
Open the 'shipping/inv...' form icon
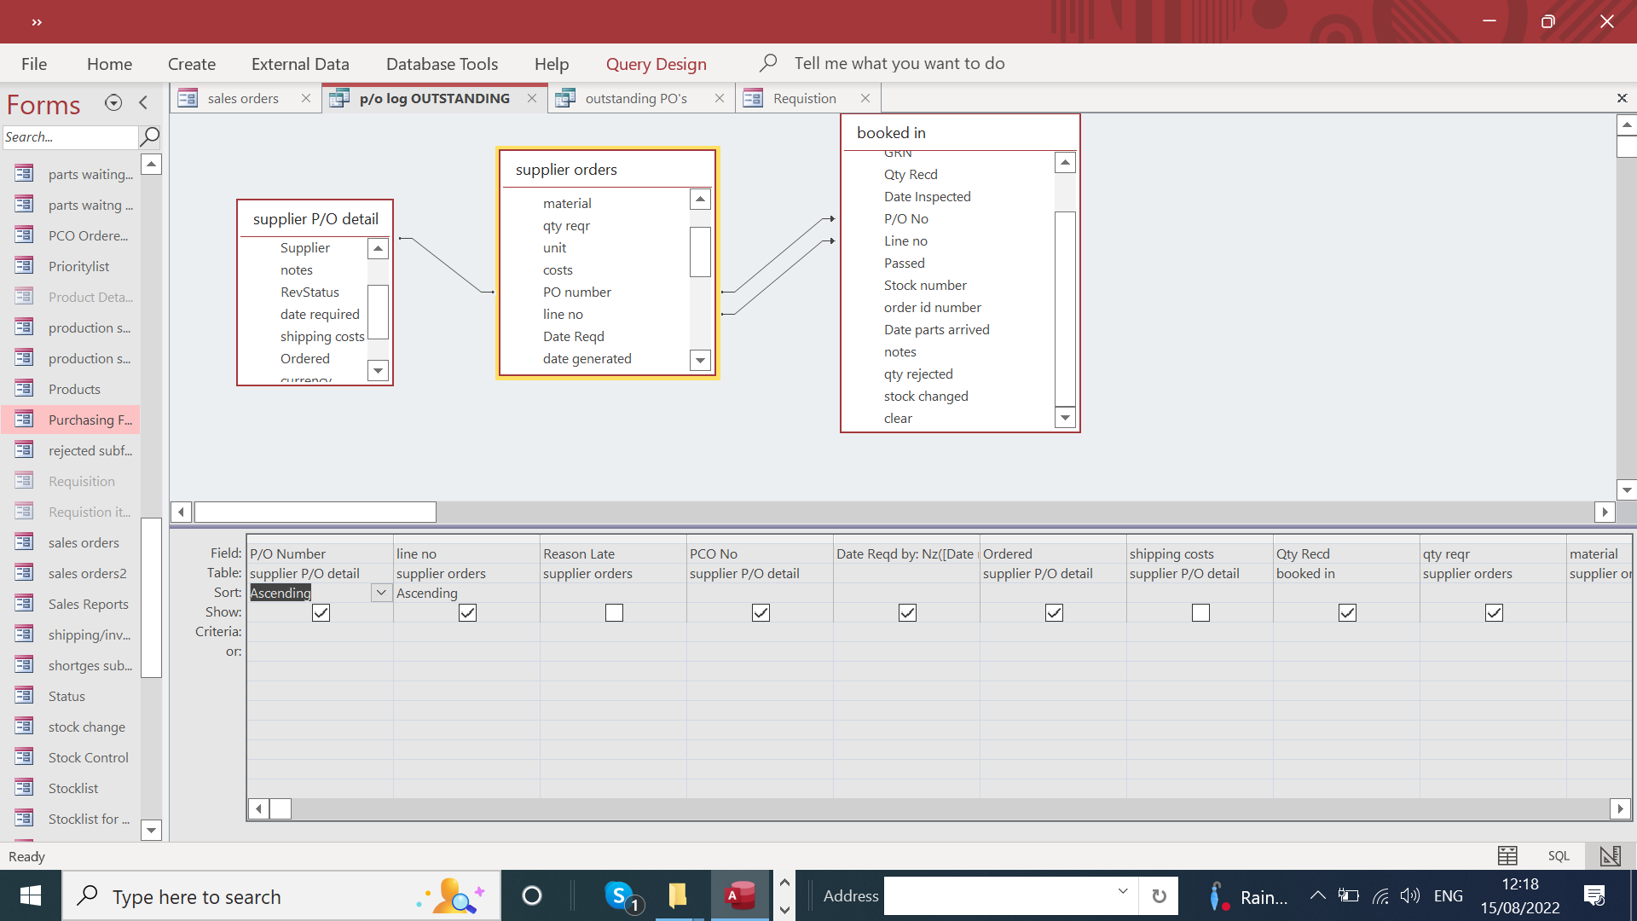pyautogui.click(x=24, y=634)
